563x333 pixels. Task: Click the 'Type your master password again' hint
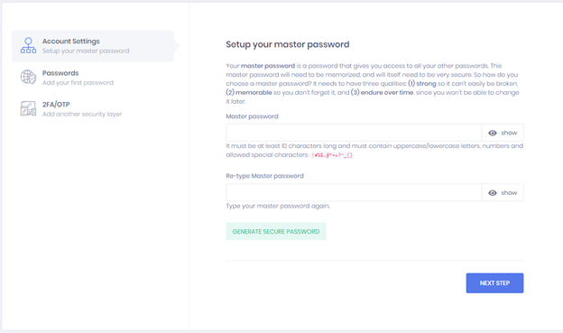point(278,206)
